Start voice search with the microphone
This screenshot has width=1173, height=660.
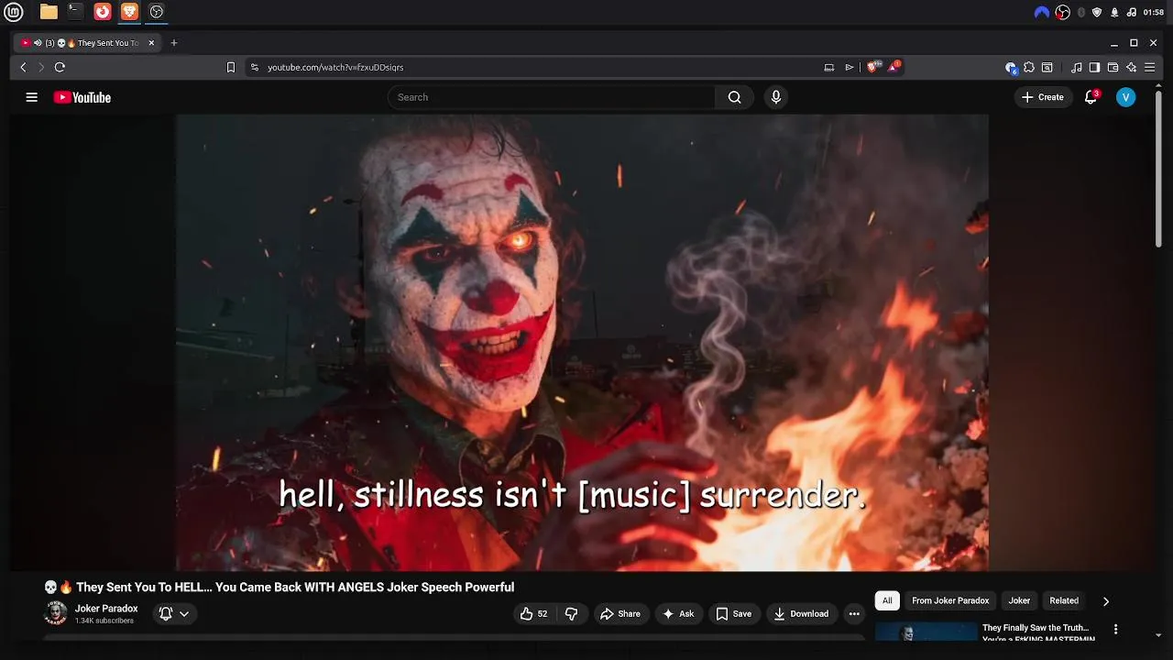(x=776, y=97)
